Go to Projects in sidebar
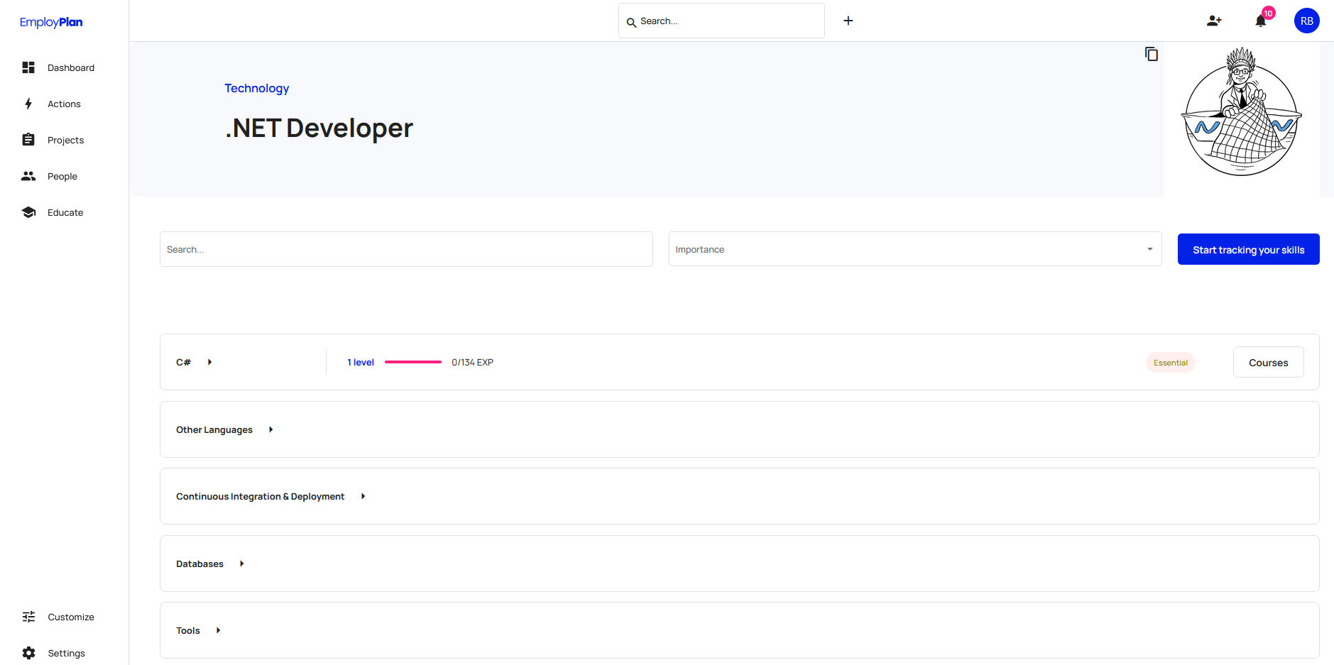The image size is (1334, 665). click(x=65, y=140)
